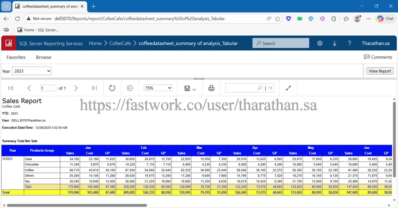This screenshot has height=208, width=398.
Task: Click the View Report button
Action: click(379, 71)
